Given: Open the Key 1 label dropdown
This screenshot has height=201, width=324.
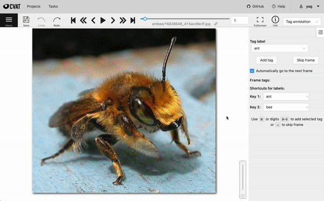Looking at the screenshot, I should [286, 96].
